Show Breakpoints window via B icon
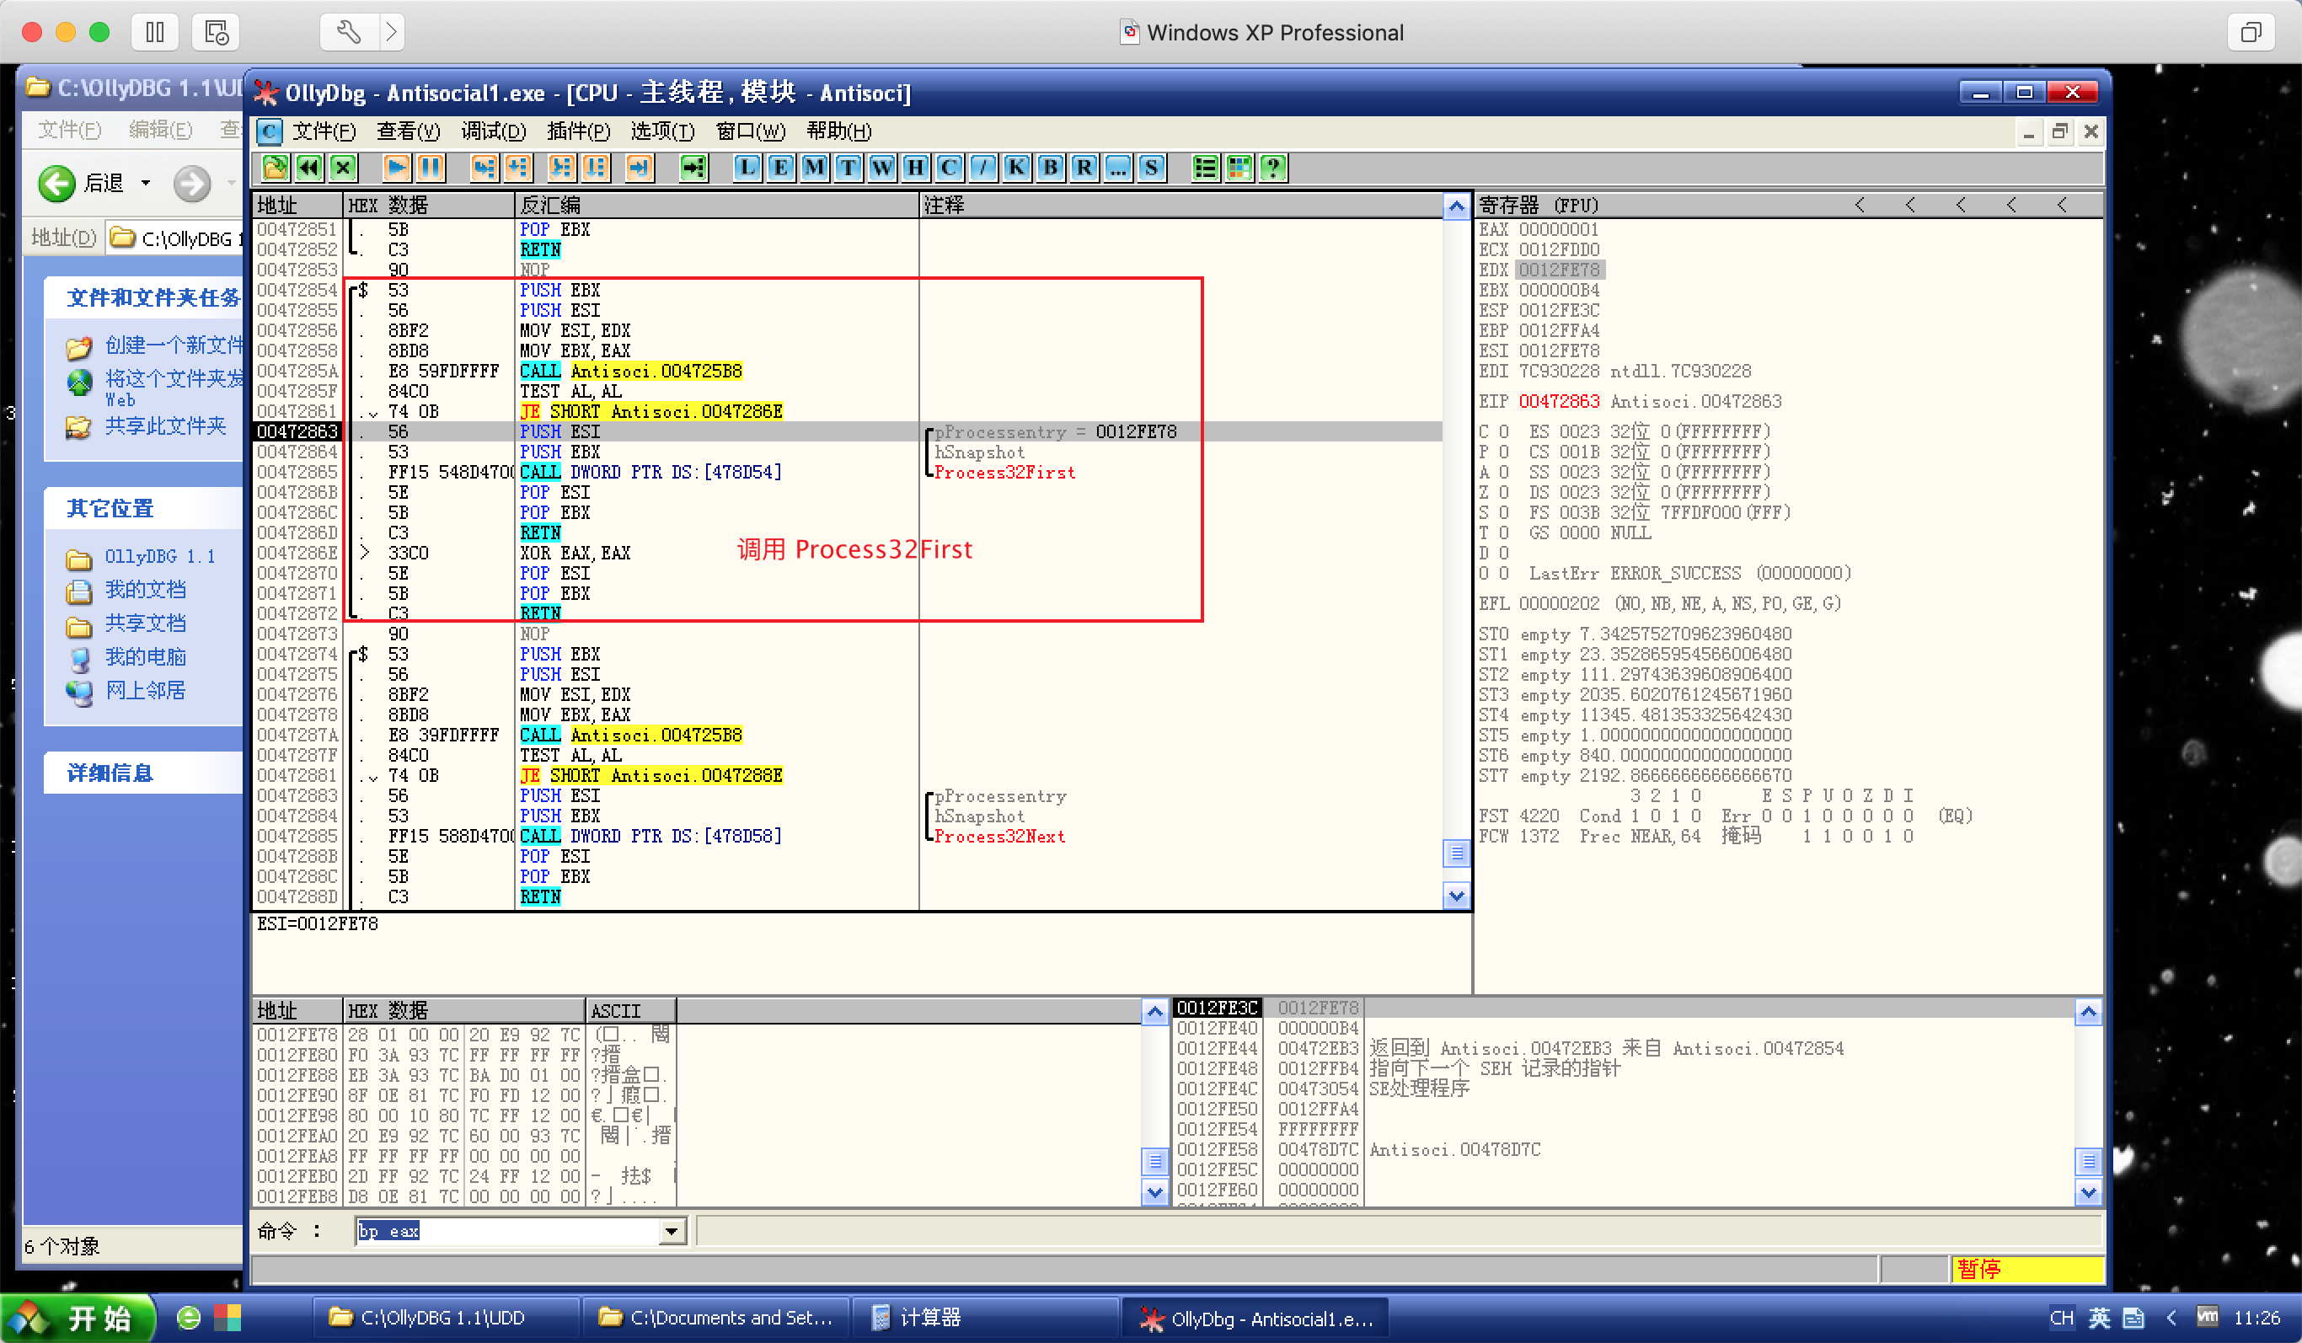2302x1343 pixels. click(1051, 167)
